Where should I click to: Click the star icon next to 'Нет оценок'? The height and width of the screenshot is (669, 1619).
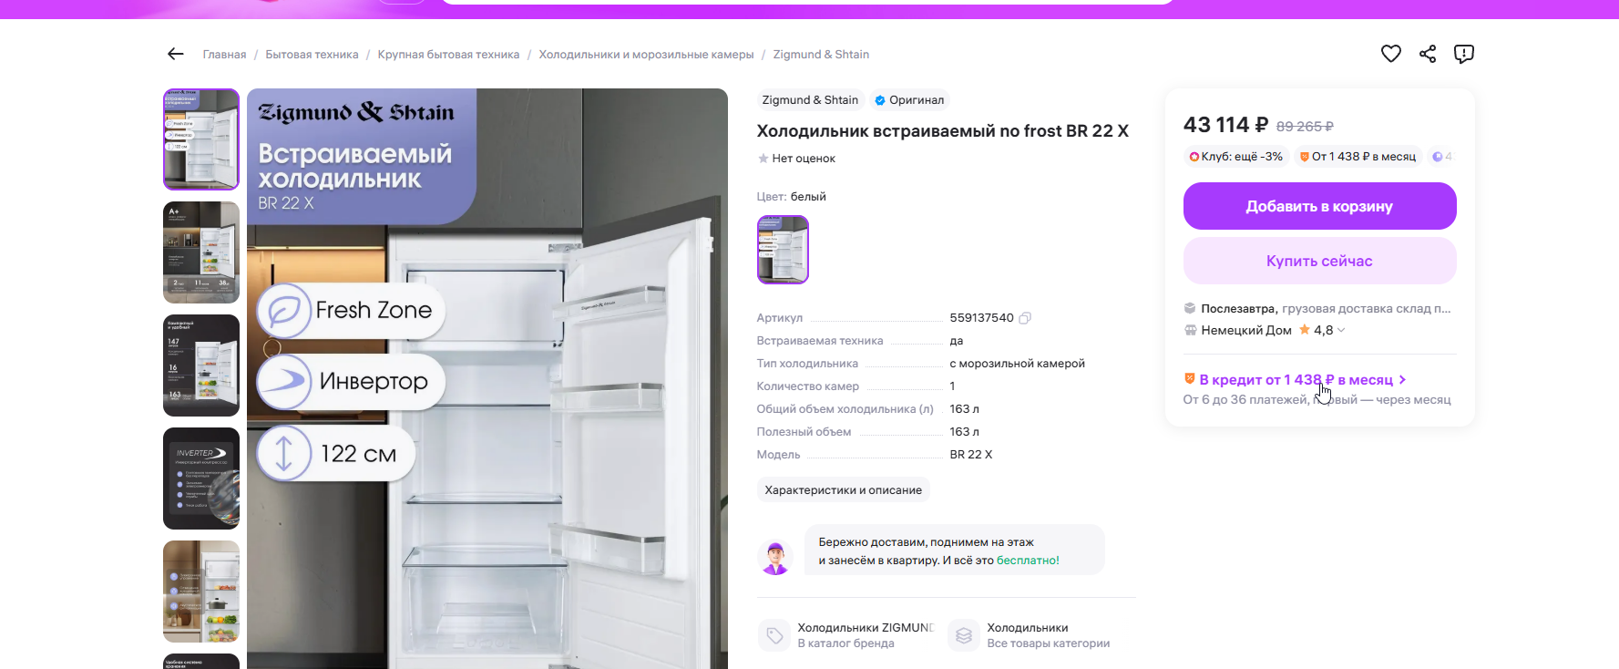(763, 159)
